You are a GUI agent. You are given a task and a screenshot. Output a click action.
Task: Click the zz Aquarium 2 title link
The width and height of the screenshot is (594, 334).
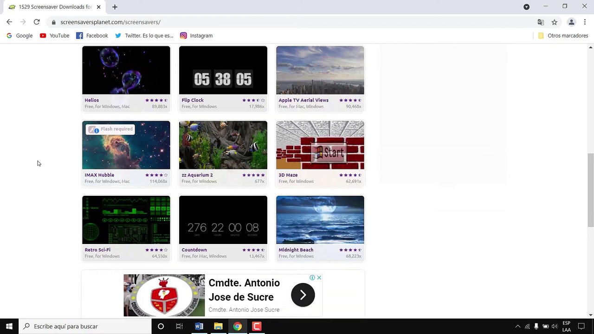[197, 175]
